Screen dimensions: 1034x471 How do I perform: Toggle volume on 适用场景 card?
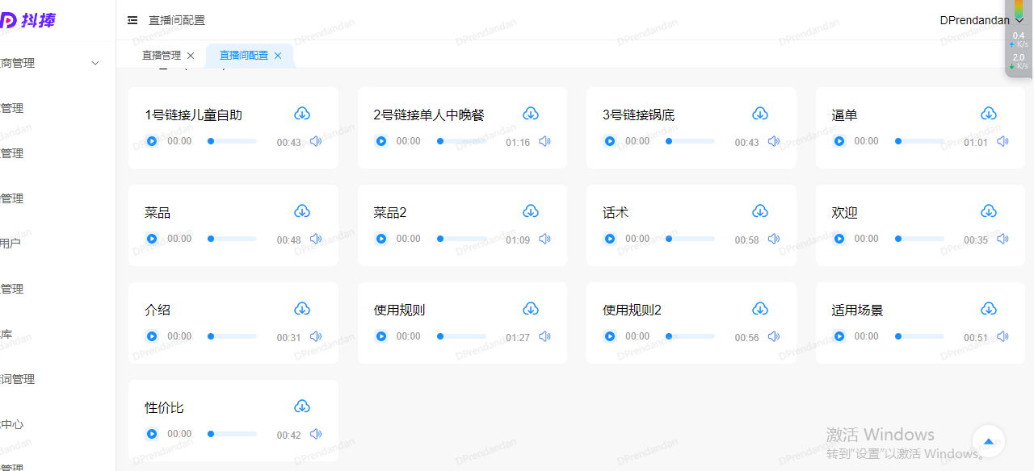1002,336
